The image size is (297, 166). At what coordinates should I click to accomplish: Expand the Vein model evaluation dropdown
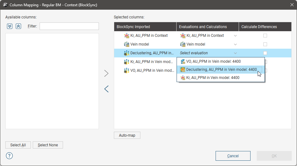(236, 44)
